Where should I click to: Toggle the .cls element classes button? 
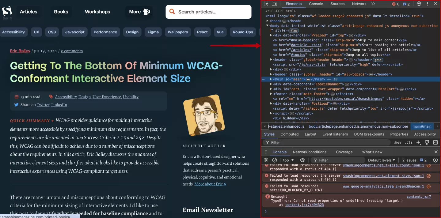409,142
